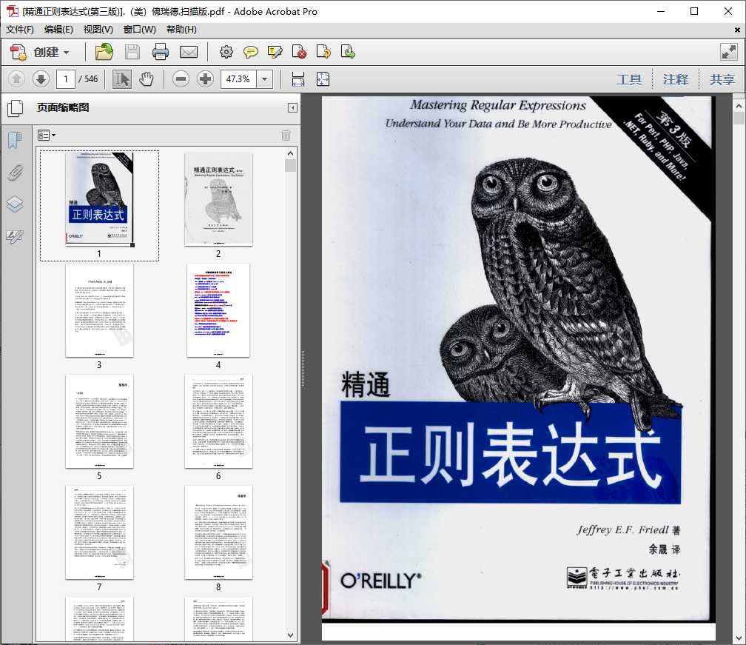Select page 3 thumbnail
The image size is (746, 645).
(99, 311)
